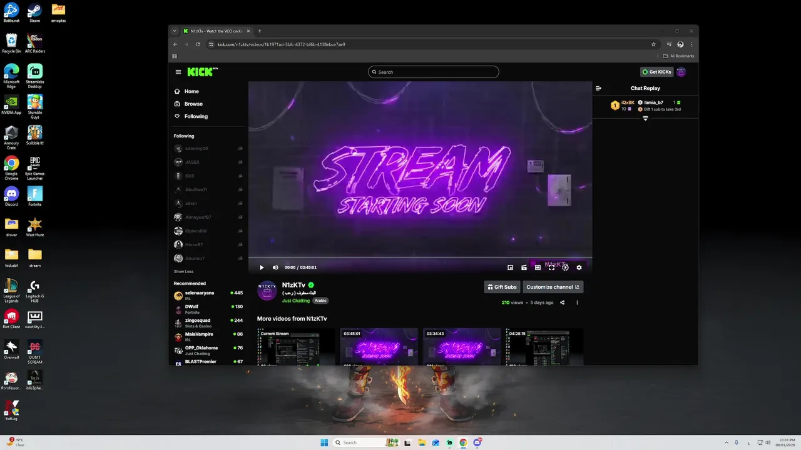Open the video player settings gear
Screen dimensions: 801x450
[579, 267]
